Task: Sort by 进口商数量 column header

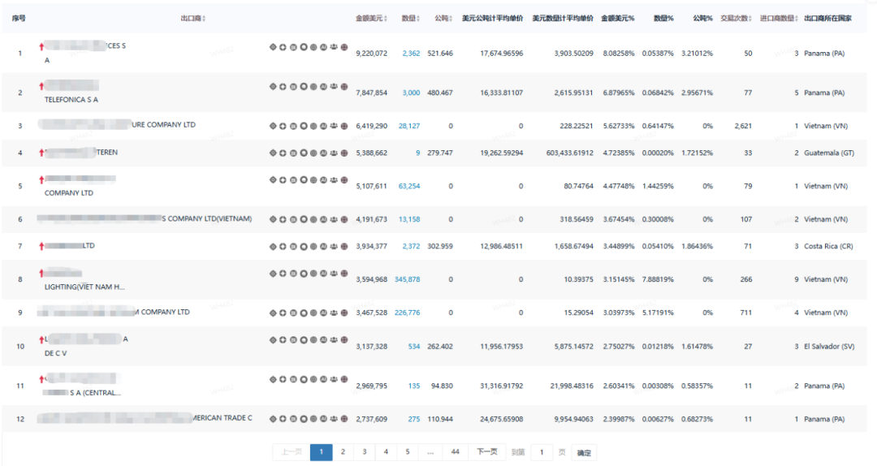Action: click(x=779, y=18)
